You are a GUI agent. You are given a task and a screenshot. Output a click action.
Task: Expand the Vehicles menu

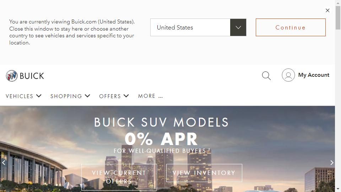pyautogui.click(x=23, y=96)
